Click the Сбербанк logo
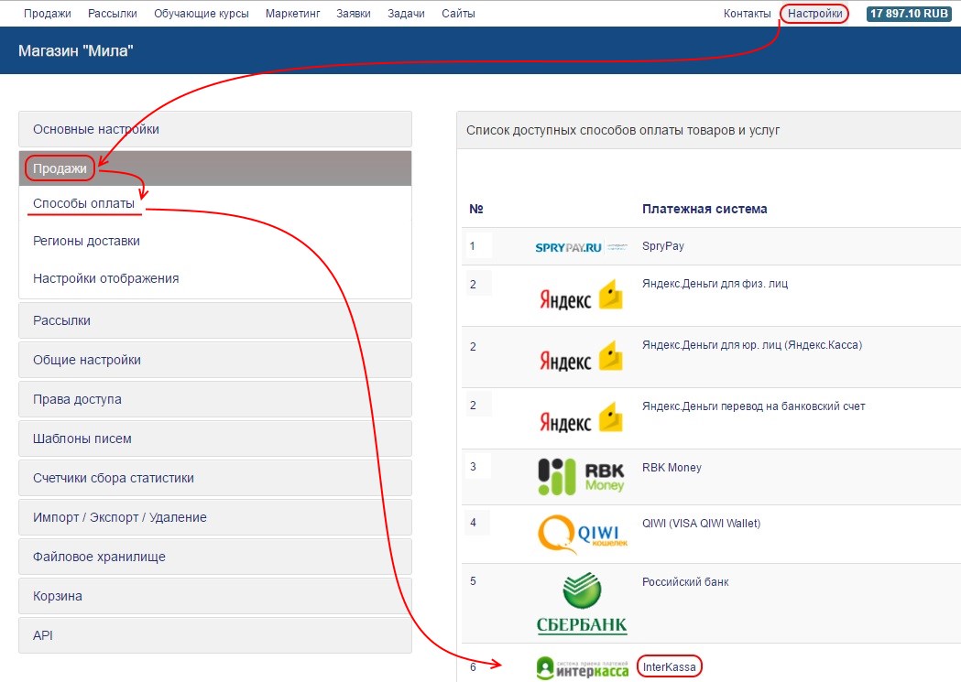This screenshot has width=961, height=682. click(x=582, y=603)
